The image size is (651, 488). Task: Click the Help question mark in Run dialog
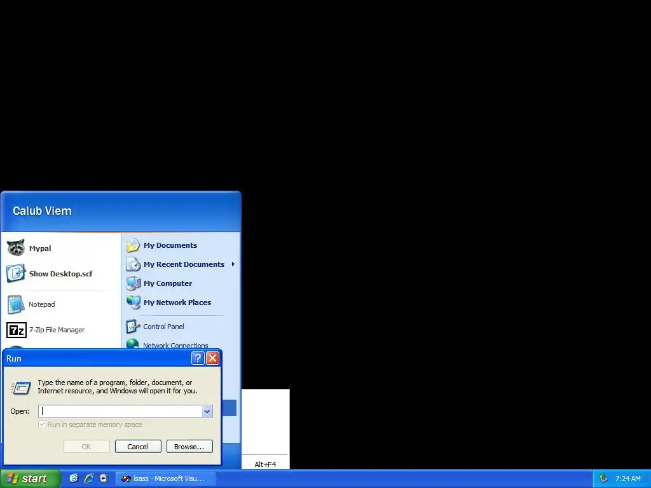pos(198,358)
